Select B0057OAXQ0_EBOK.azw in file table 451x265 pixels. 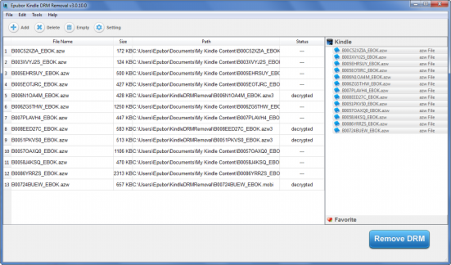pos(39,151)
